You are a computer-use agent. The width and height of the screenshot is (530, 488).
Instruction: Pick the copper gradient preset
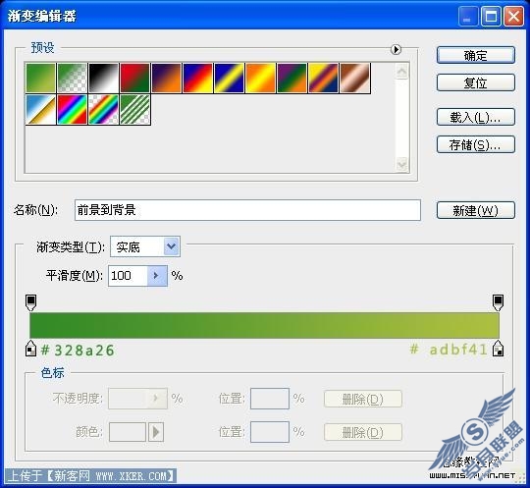pos(355,78)
